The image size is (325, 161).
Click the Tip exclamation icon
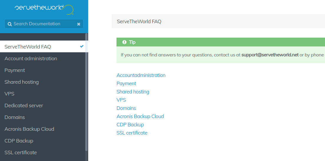124,42
